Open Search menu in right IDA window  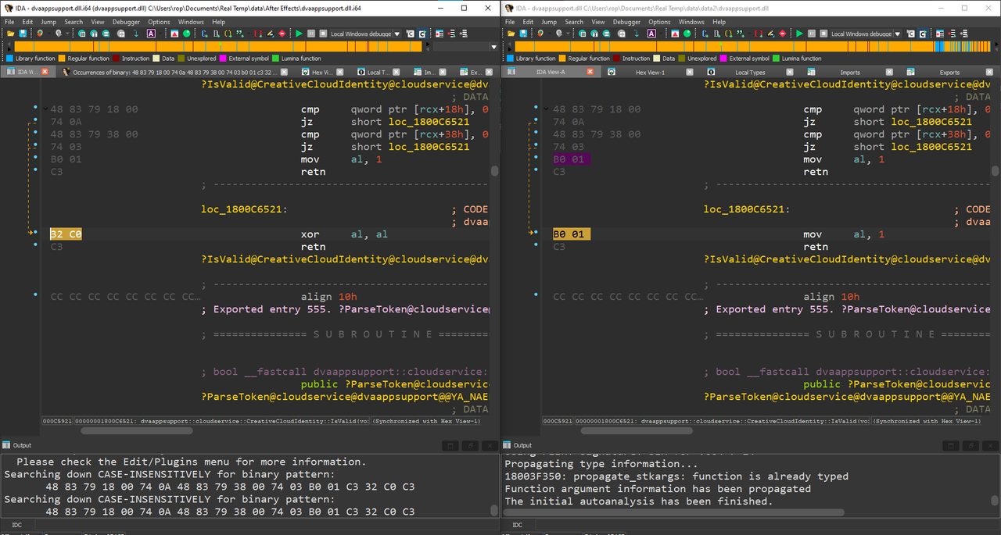574,22
